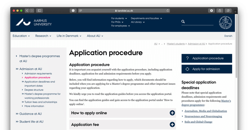Click the page vertical scrollbar
Viewport: 248px width, 130px height.
(236, 46)
